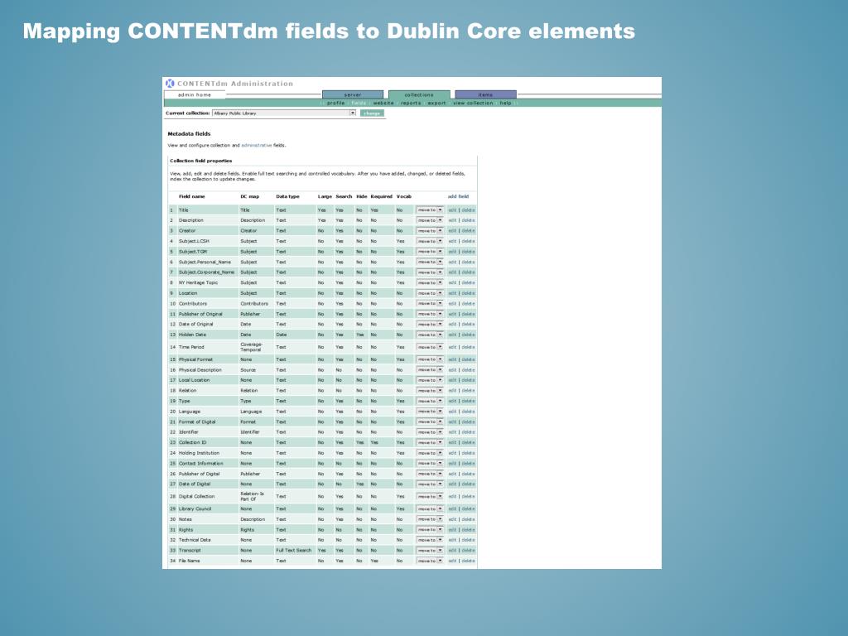Image resolution: width=848 pixels, height=636 pixels.
Task: Click the 'Subject.Personal_Name' field name
Action: (x=205, y=262)
